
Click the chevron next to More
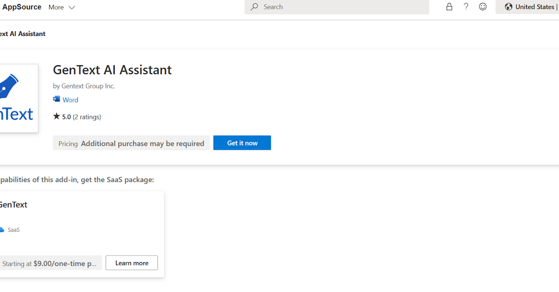point(71,7)
